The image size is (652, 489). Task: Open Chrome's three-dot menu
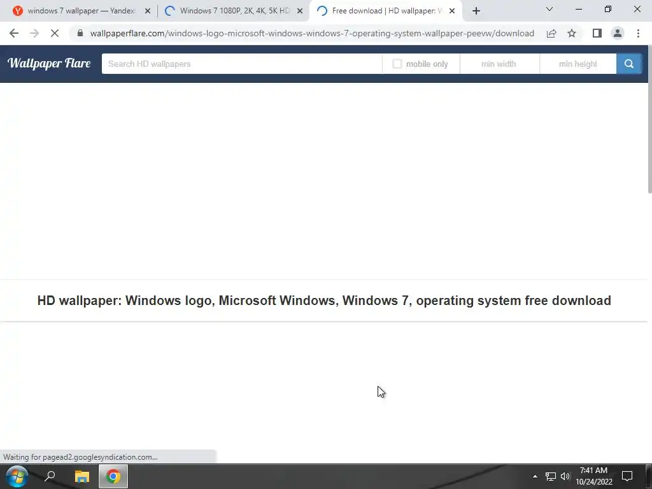point(638,33)
